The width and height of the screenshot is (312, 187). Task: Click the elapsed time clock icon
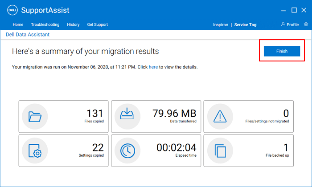[127, 150]
